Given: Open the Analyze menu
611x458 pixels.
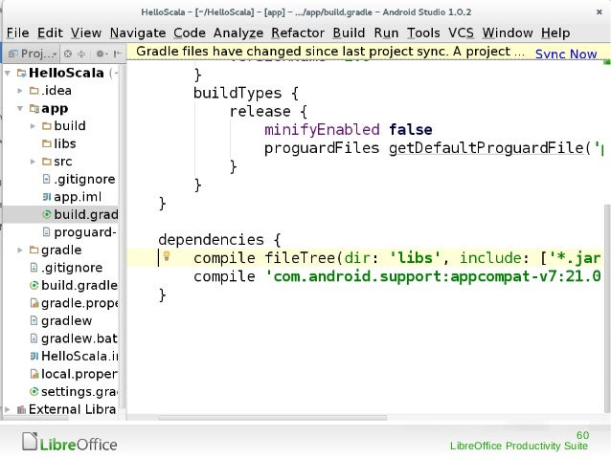Looking at the screenshot, I should tap(238, 33).
